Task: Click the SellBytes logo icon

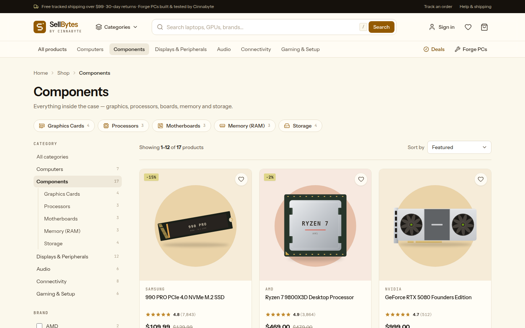Action: tap(40, 27)
